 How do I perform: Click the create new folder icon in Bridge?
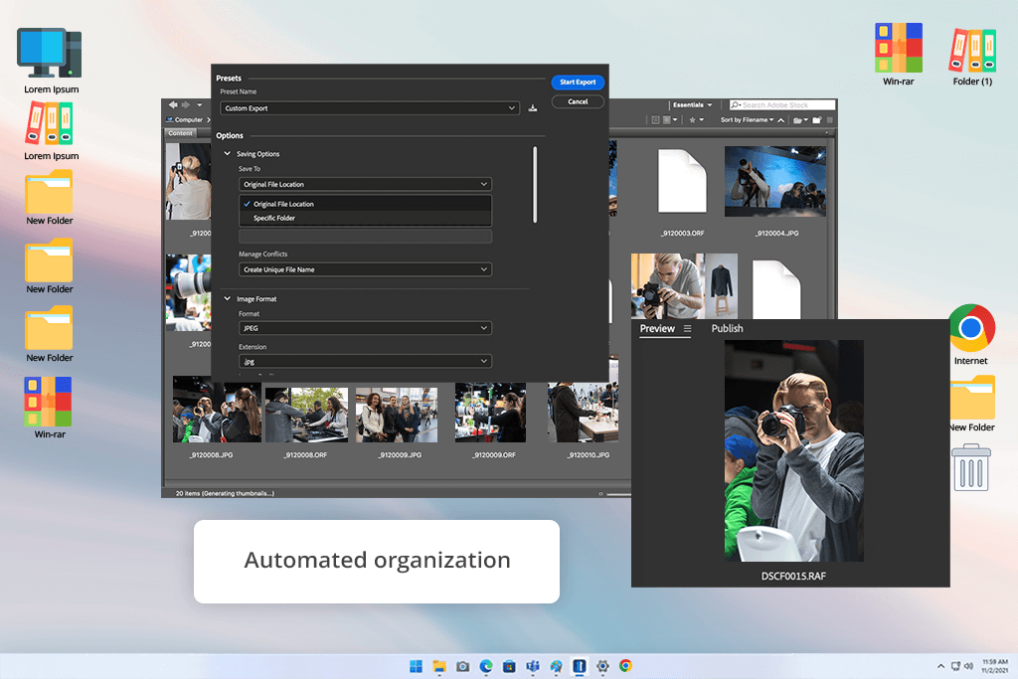817,120
